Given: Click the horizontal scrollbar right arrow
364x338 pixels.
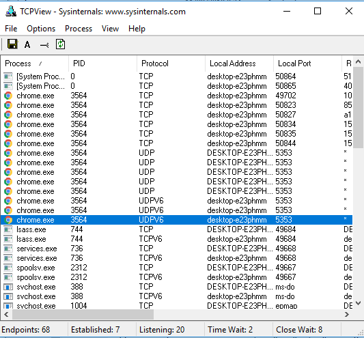Looking at the screenshot, I should pyautogui.click(x=347, y=315).
